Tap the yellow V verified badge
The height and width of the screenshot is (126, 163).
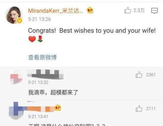(x=19, y=21)
